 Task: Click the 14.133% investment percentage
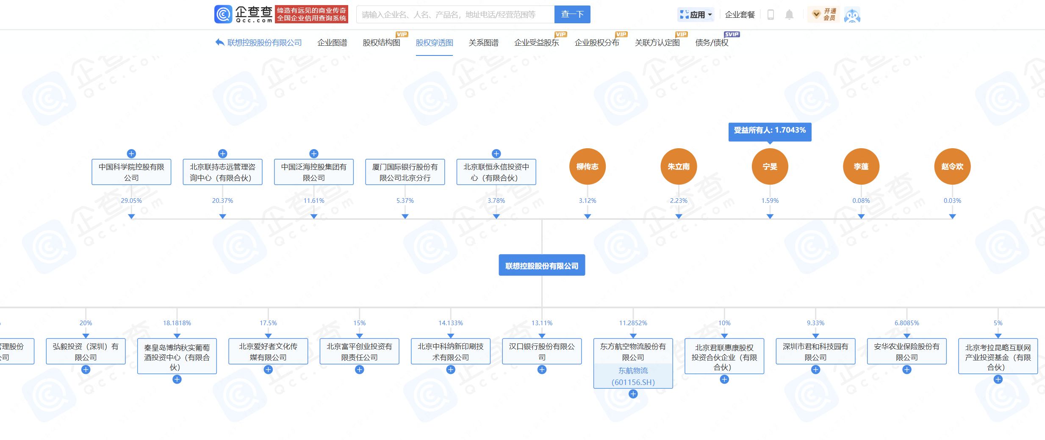451,323
